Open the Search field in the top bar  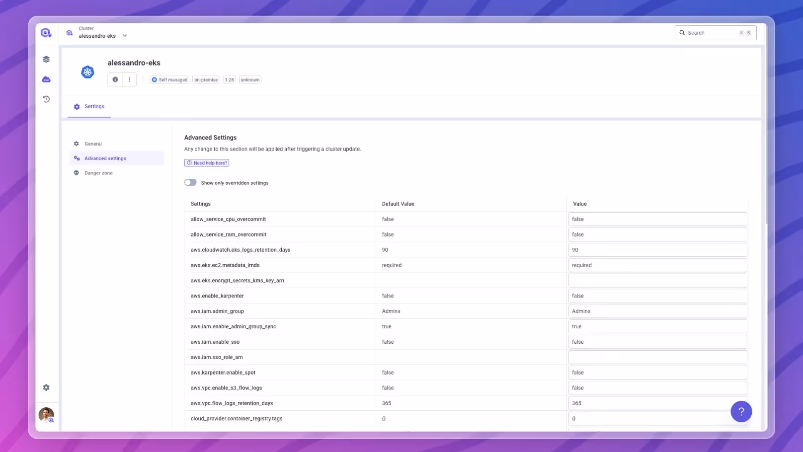715,32
